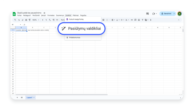The image size is (194, 110).
Task: Open the Peržiūrėti menu
Action: [x=36, y=16]
